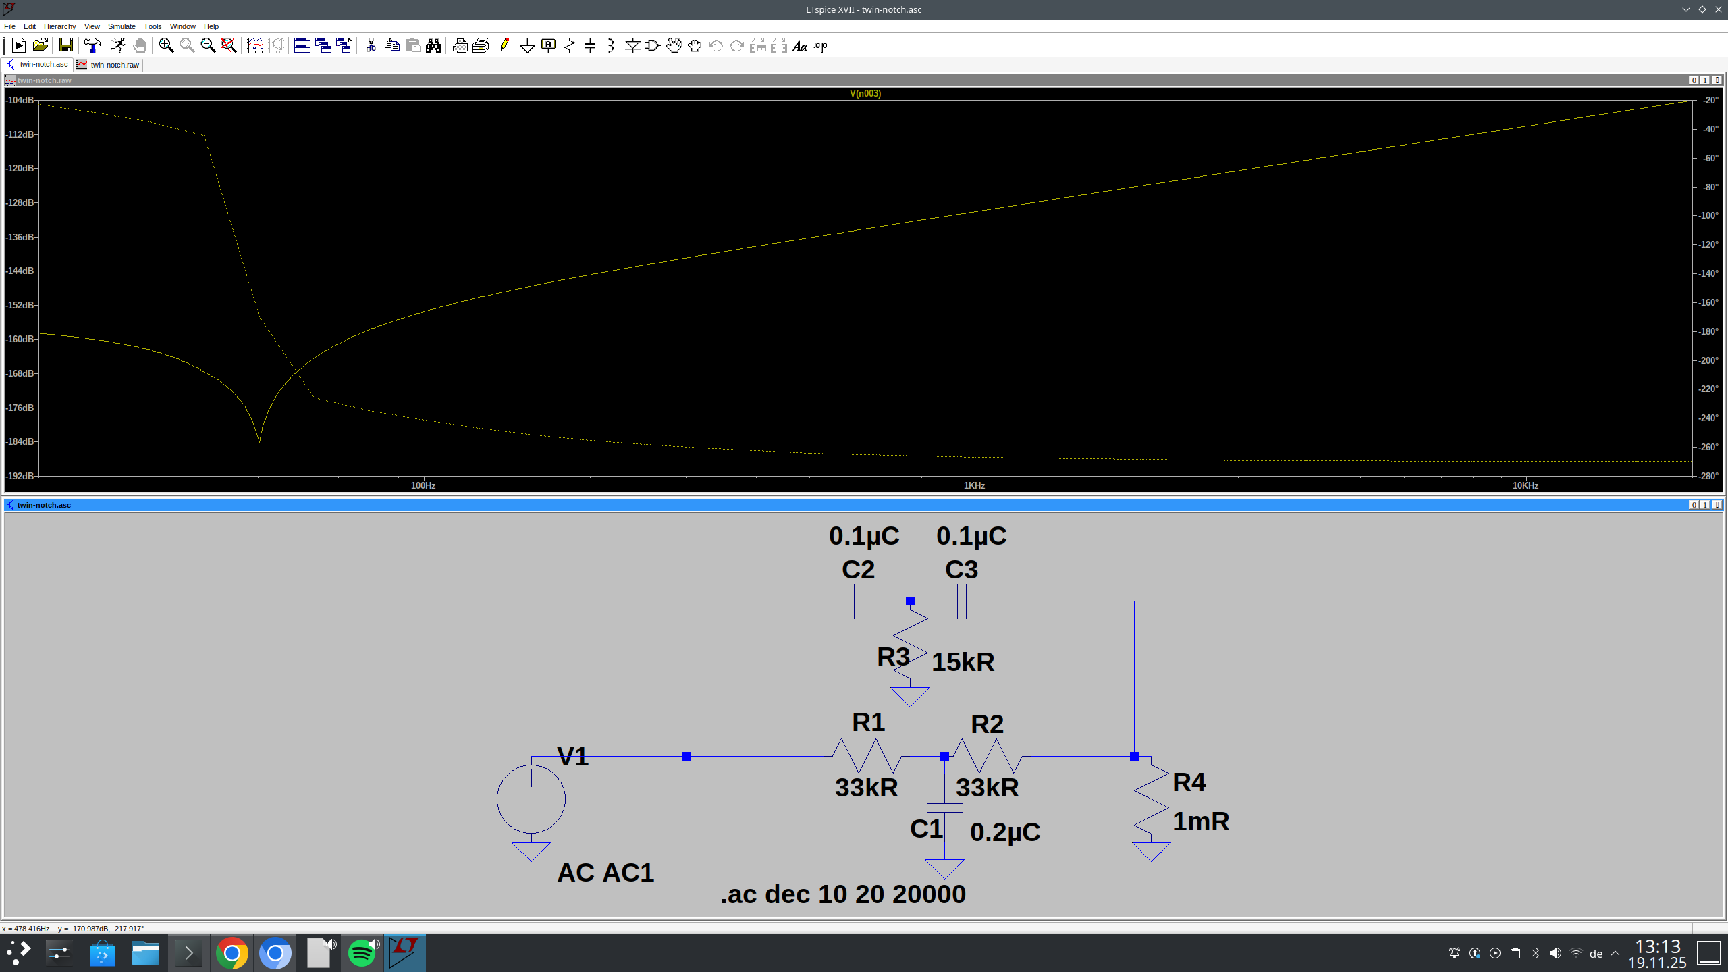Place a Ground symbol tool
The height and width of the screenshot is (972, 1728).
coord(527,45)
